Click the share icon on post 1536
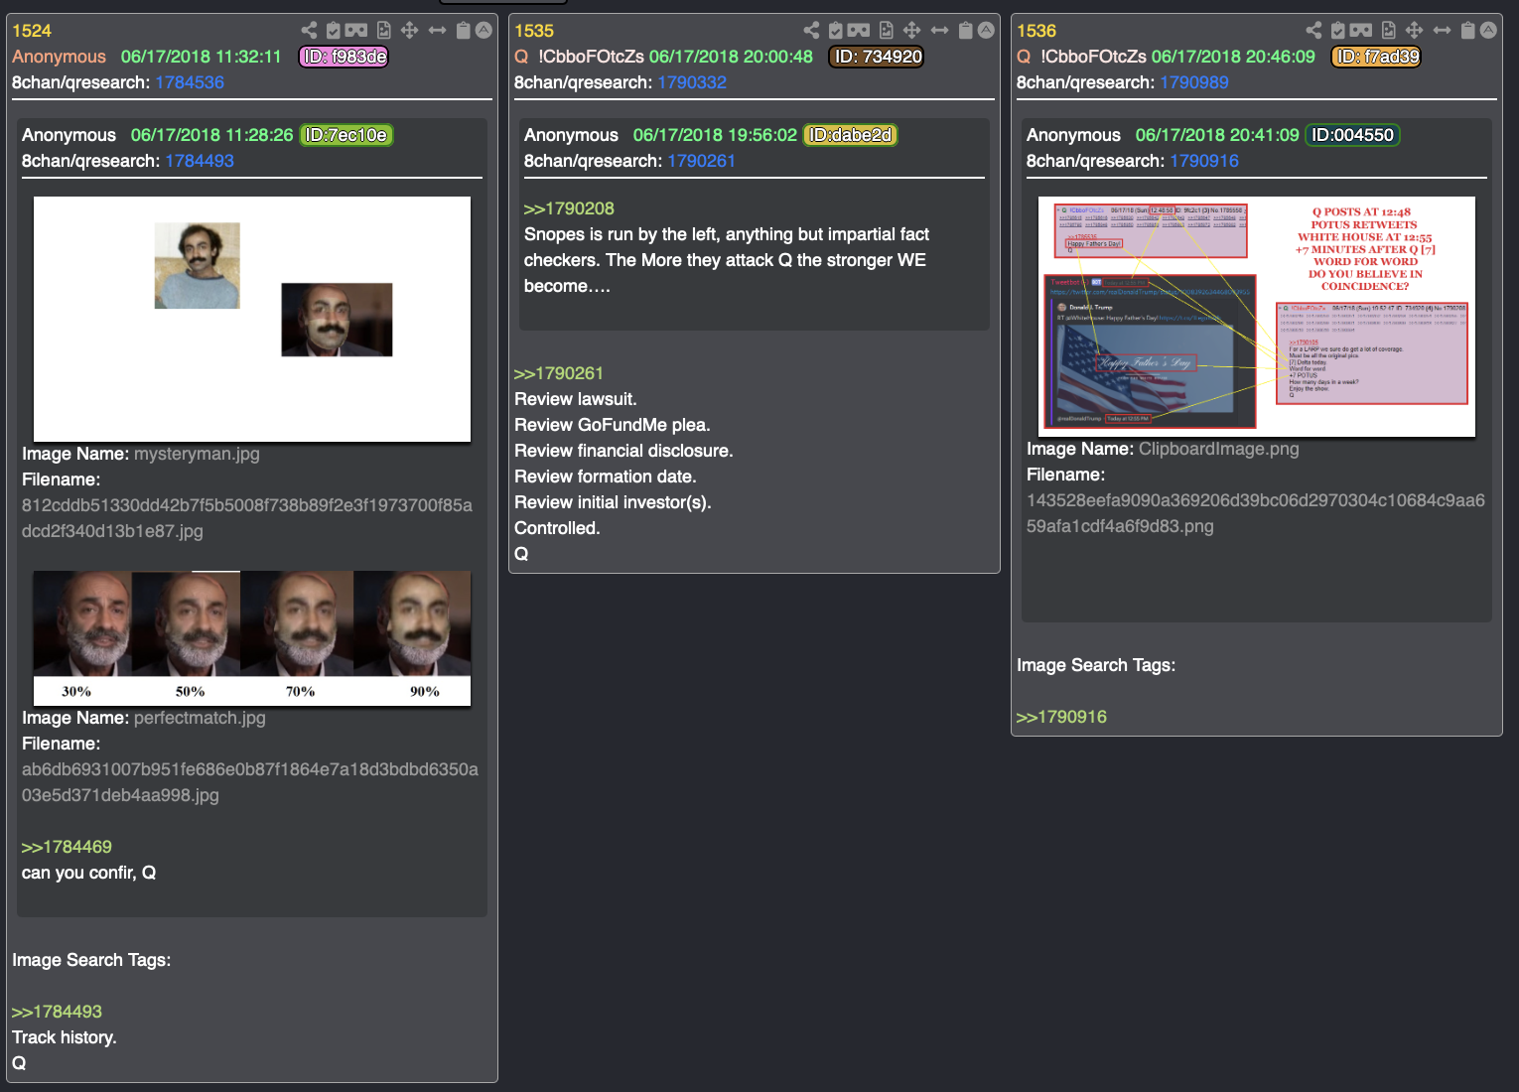The height and width of the screenshot is (1092, 1519). [1313, 31]
